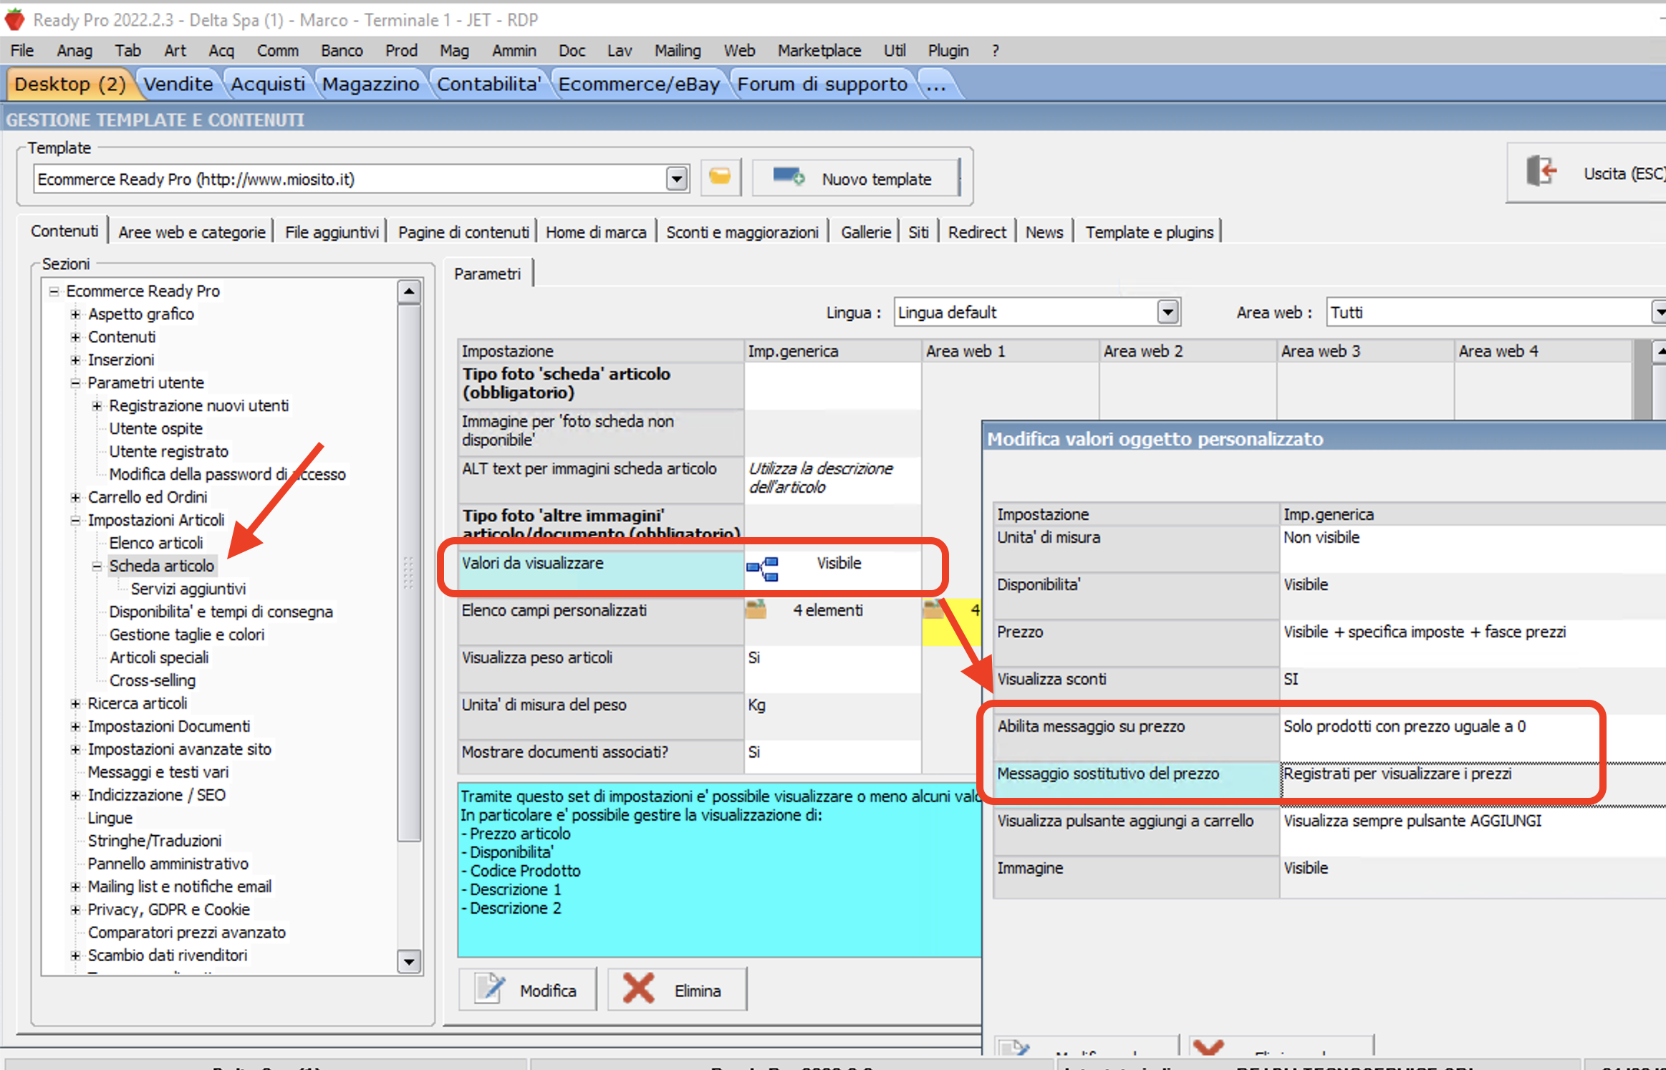Collapse the Parametri utente tree node
Screen dimensions: 1666x1070
click(75, 382)
